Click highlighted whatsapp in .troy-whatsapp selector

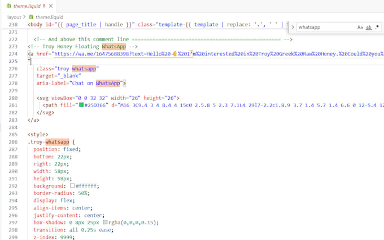(x=57, y=142)
